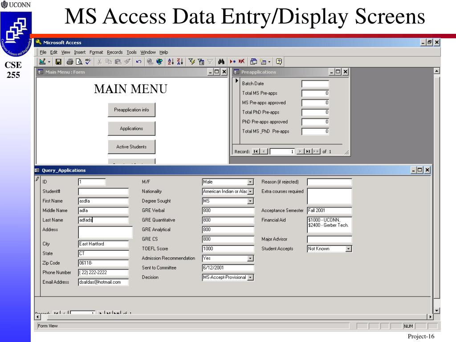Run the Spelling check toolbar icon
The image size is (456, 342).
click(88, 61)
